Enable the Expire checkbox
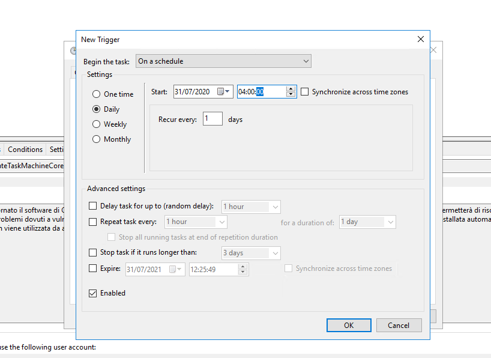 tap(92, 268)
